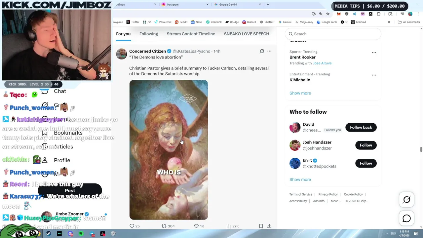Click the zoom magnifier icon in address bar
The height and width of the screenshot is (238, 423).
tap(321, 14)
